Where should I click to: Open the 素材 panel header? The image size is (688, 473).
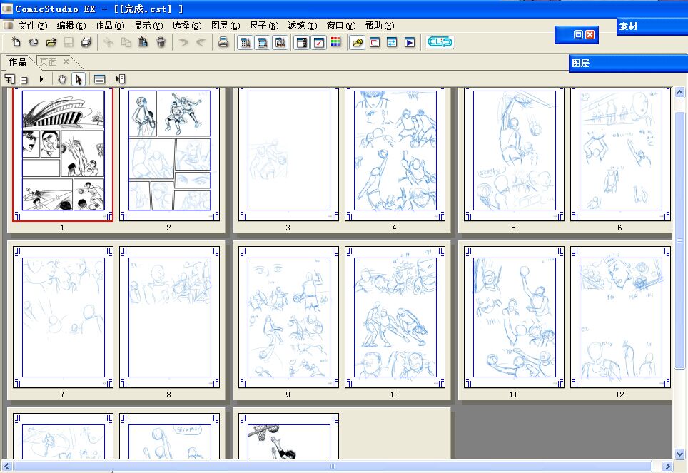click(x=652, y=26)
